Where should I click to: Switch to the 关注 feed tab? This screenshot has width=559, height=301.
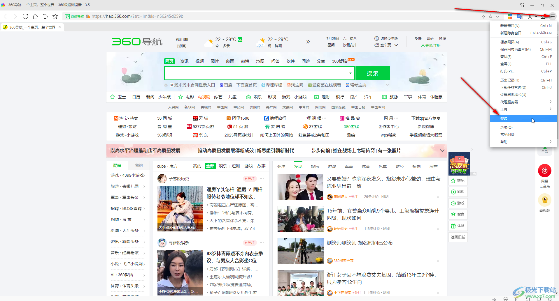[281, 167]
